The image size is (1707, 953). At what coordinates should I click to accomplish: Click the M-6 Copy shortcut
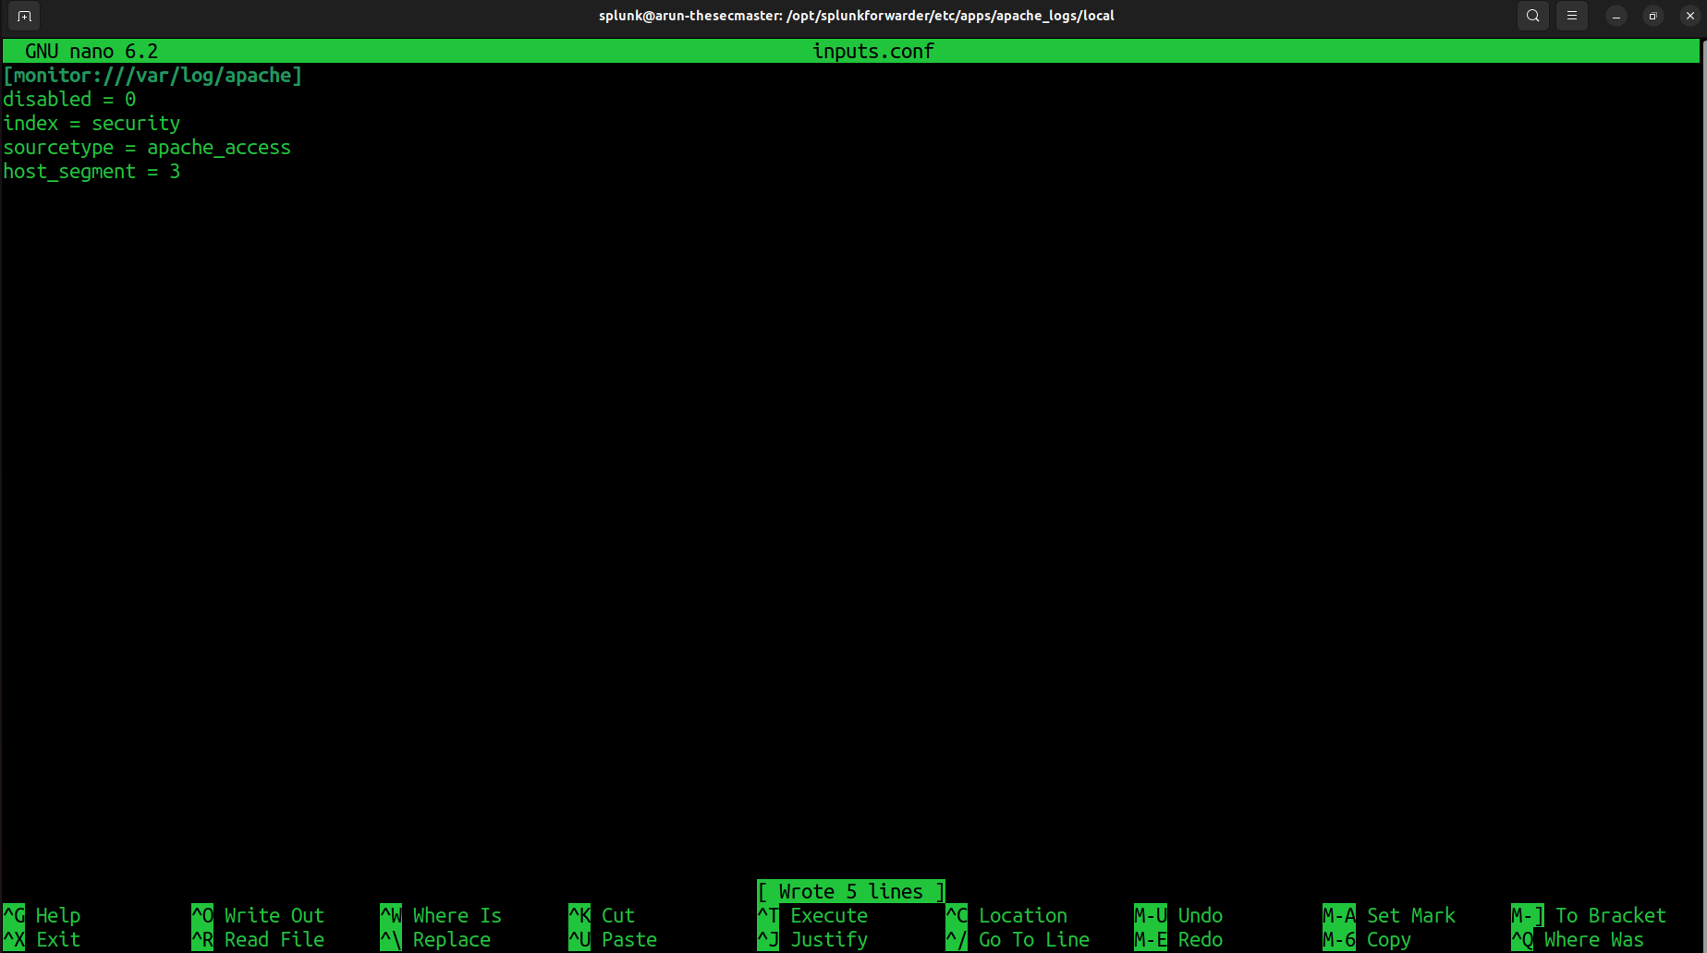pyautogui.click(x=1367, y=939)
